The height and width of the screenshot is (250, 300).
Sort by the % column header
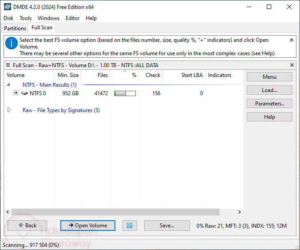(x=125, y=75)
